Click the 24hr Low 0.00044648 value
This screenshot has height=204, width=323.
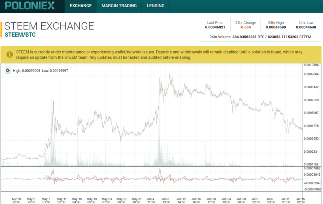click(x=306, y=27)
